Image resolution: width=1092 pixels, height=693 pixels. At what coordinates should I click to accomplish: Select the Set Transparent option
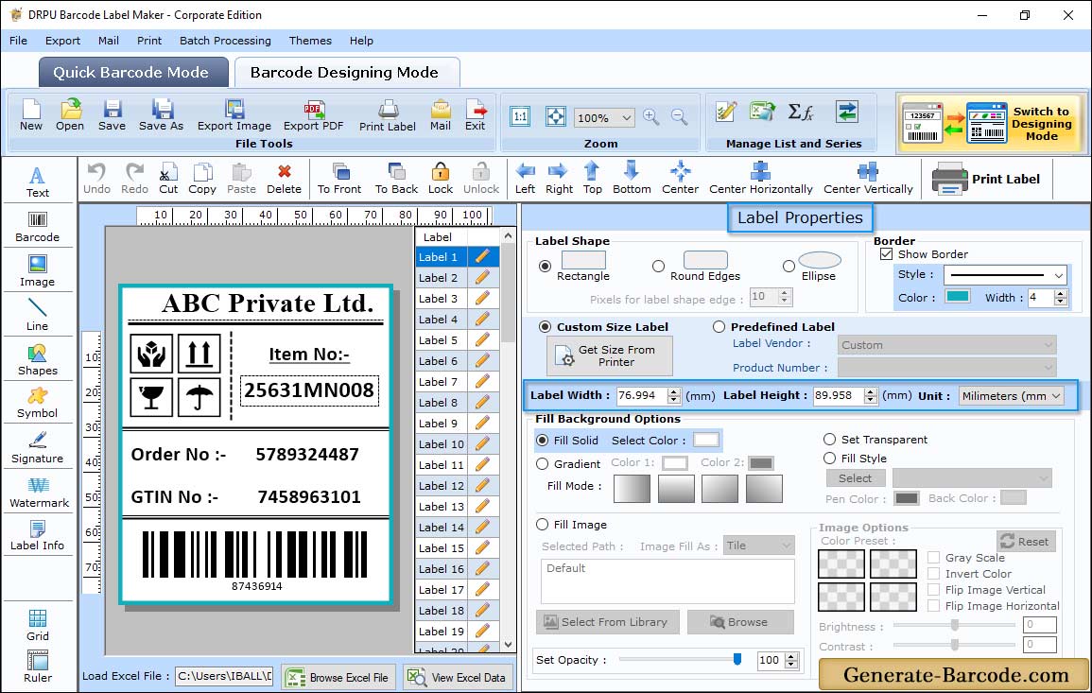829,440
